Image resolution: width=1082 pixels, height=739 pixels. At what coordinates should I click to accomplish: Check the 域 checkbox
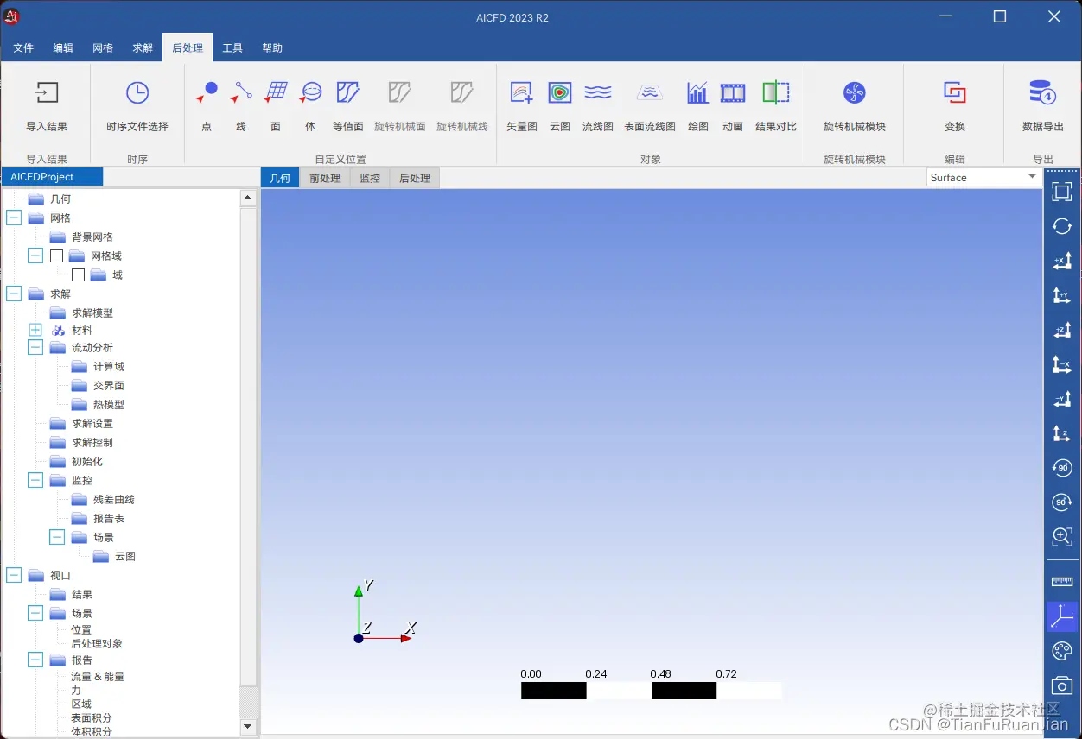point(79,275)
